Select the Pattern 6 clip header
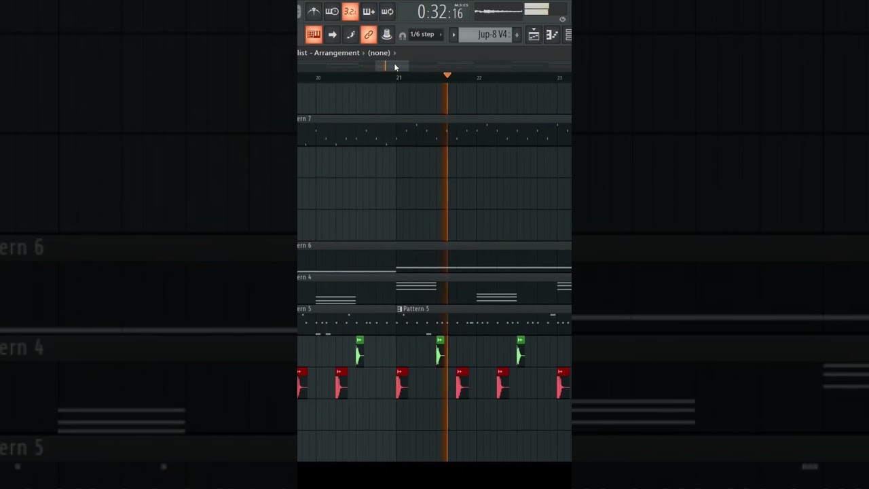This screenshot has width=869, height=489. click(x=434, y=245)
